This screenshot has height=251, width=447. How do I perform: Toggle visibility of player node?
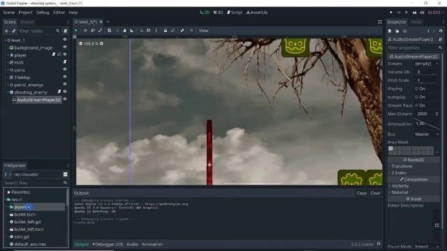65,54
